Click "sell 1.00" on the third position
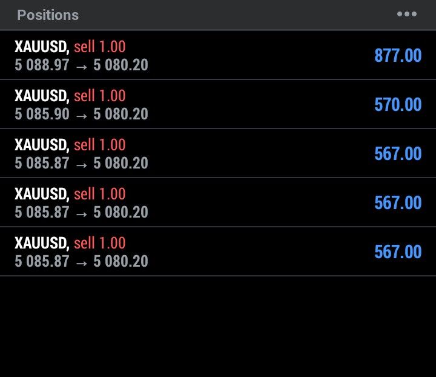The image size is (436, 377). (99, 145)
